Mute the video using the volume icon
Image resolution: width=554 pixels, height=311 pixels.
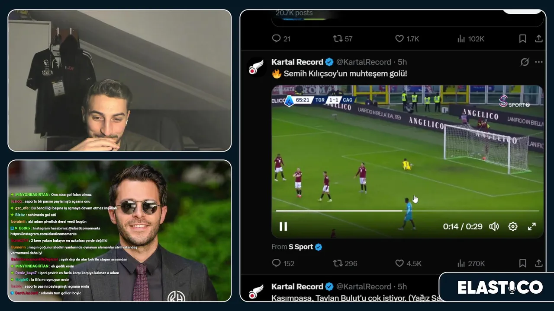[494, 226]
